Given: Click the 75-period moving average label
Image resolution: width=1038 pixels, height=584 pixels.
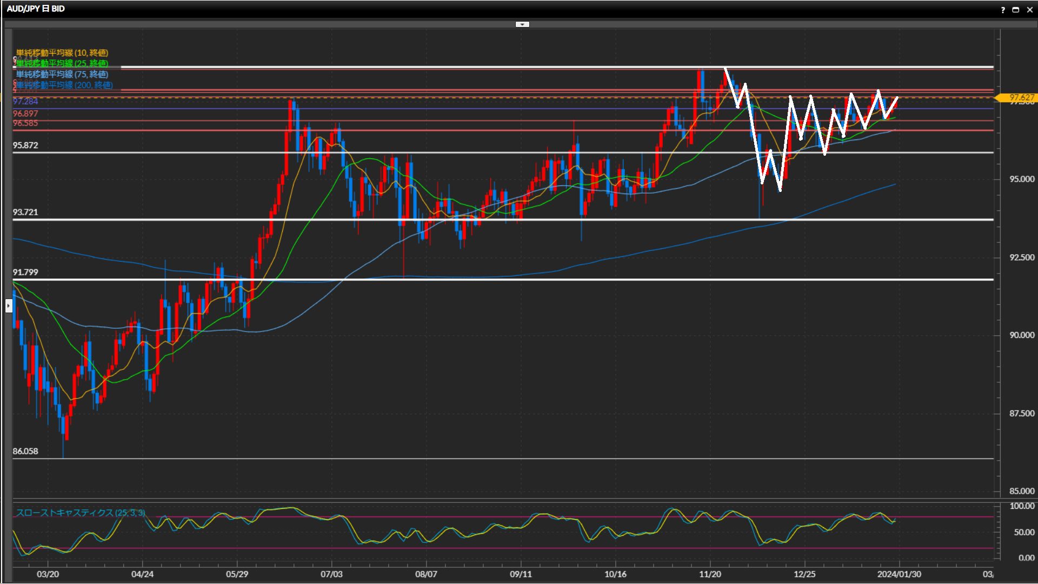Looking at the screenshot, I should coord(62,74).
